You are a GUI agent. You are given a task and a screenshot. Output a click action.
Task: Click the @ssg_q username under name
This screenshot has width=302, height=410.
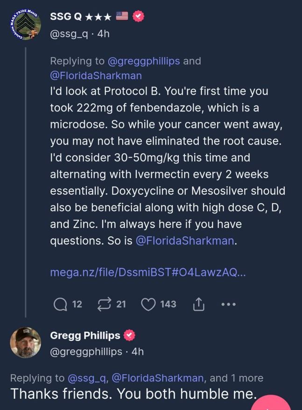[69, 34]
